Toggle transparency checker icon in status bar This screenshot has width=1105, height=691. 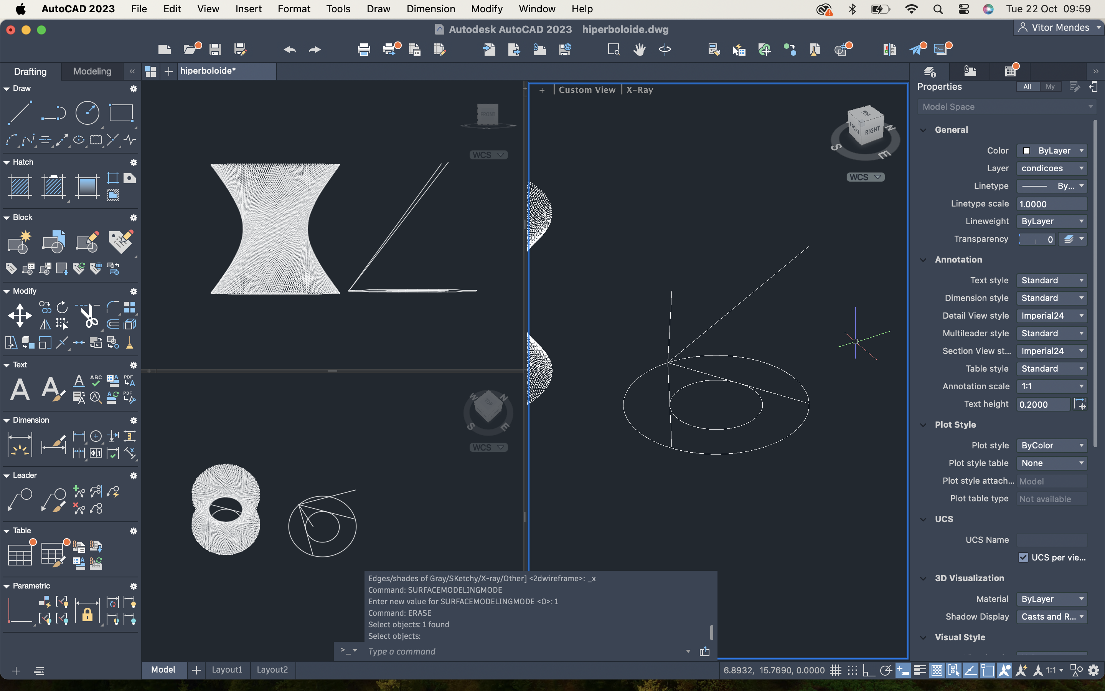[x=937, y=670]
